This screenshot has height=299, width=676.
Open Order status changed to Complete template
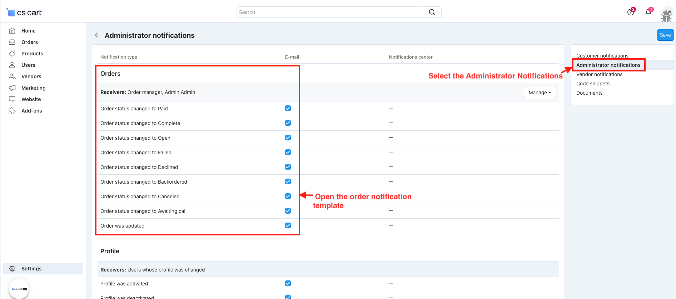[x=140, y=123]
